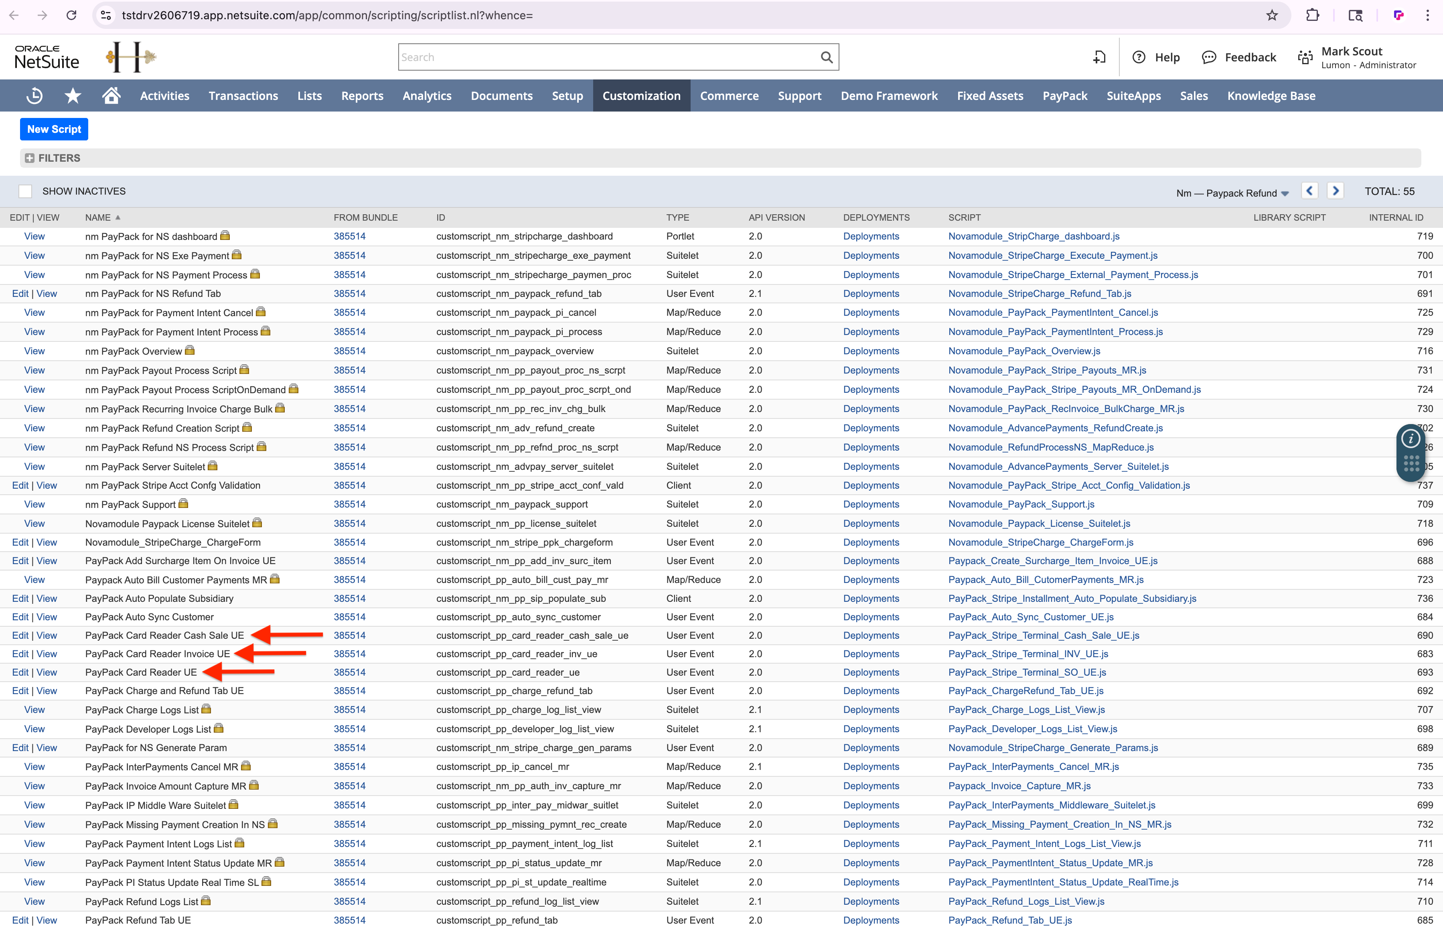
Task: Open the Novamodule_PayPack_Support.js script link
Action: (1021, 504)
